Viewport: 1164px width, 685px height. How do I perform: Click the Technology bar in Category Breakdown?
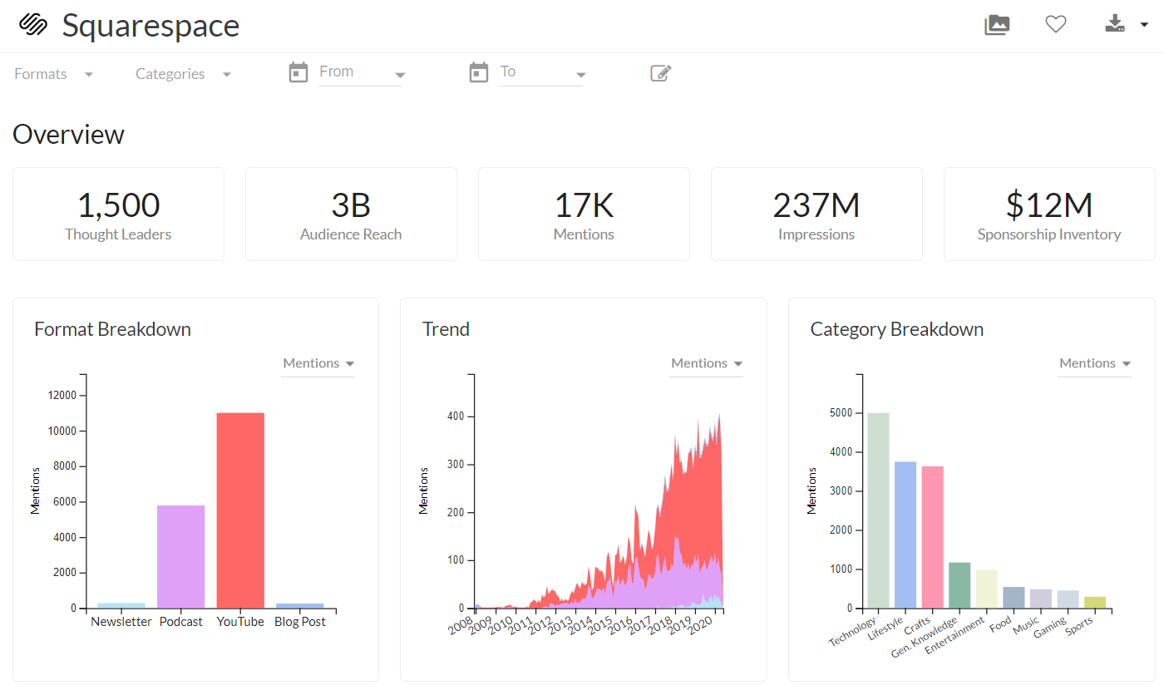pyautogui.click(x=878, y=510)
